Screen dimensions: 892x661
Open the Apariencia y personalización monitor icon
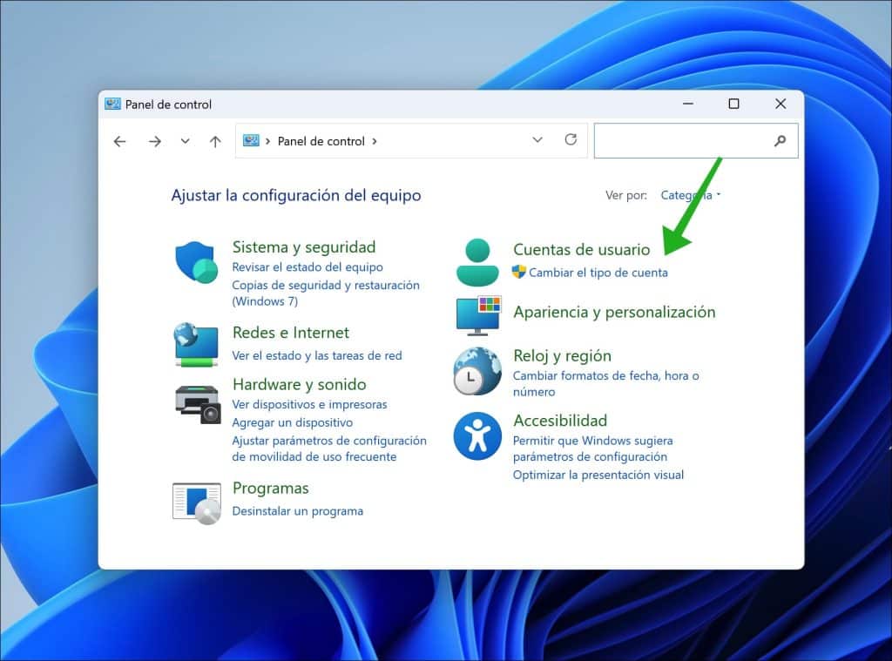(x=478, y=316)
